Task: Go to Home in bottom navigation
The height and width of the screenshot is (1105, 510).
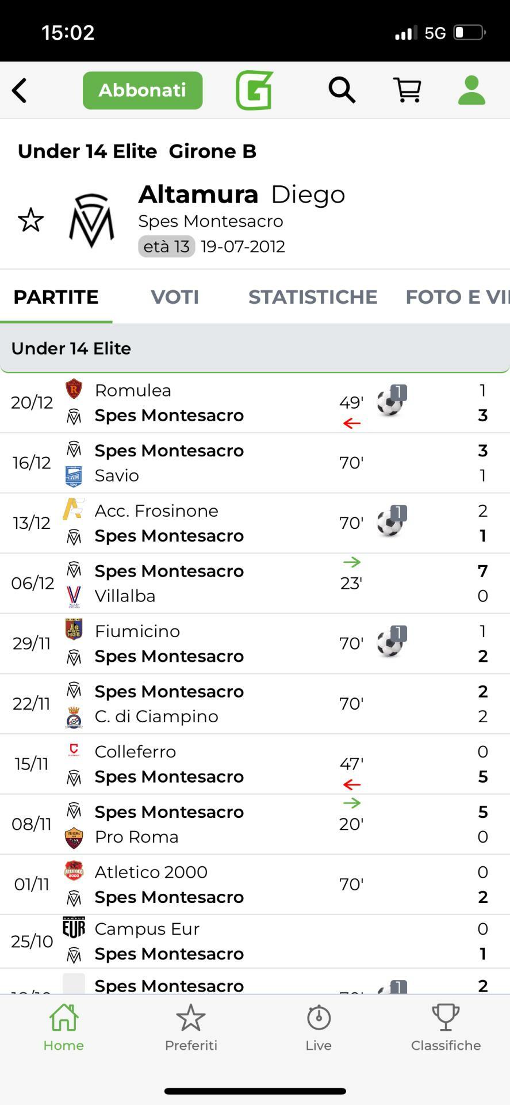Action: pos(64,1028)
